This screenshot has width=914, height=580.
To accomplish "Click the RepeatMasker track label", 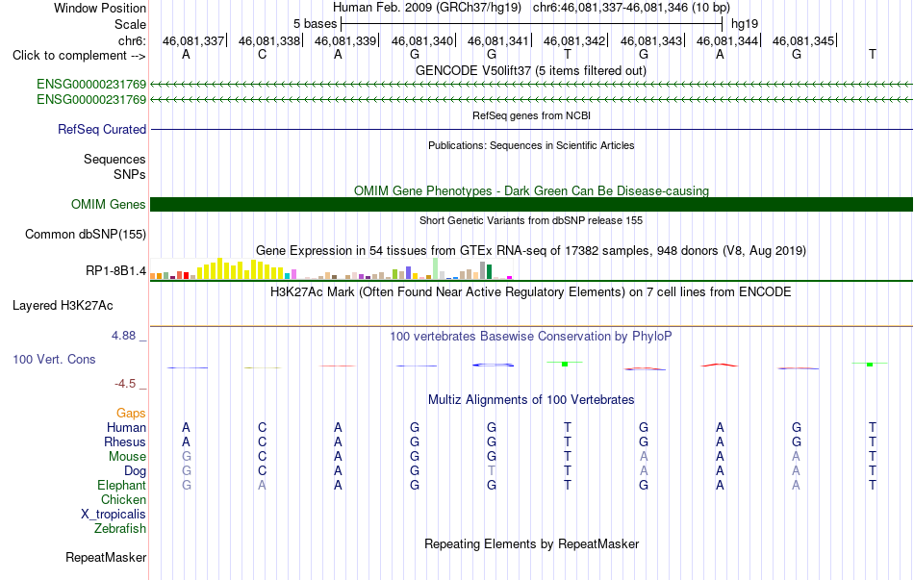I will [x=106, y=557].
